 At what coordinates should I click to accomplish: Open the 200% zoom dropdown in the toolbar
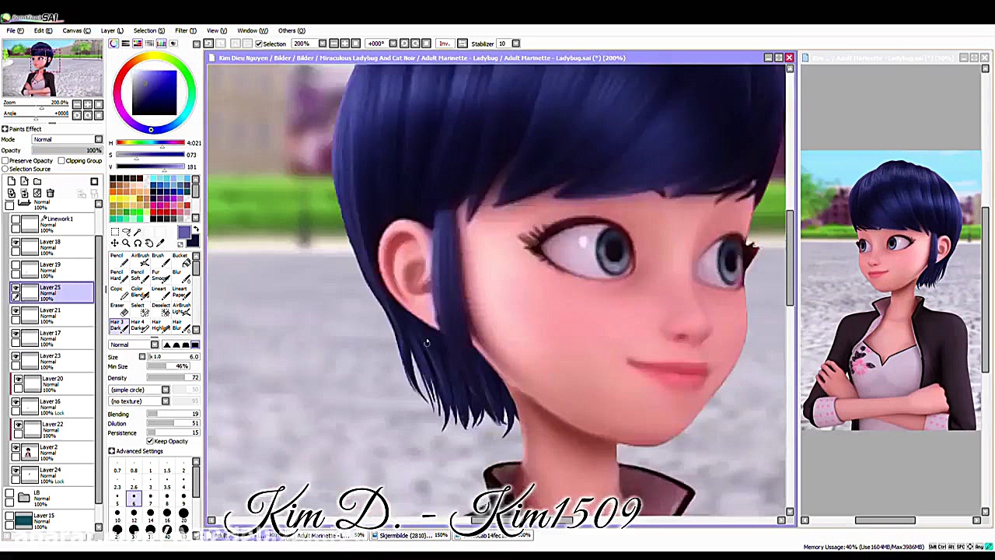(x=323, y=44)
